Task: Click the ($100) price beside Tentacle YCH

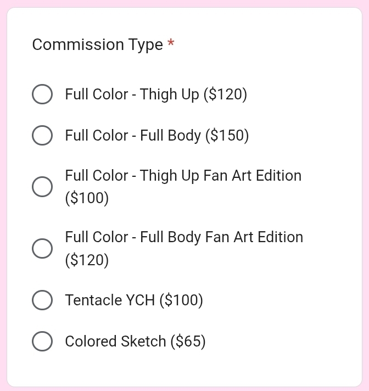Action: (x=181, y=300)
